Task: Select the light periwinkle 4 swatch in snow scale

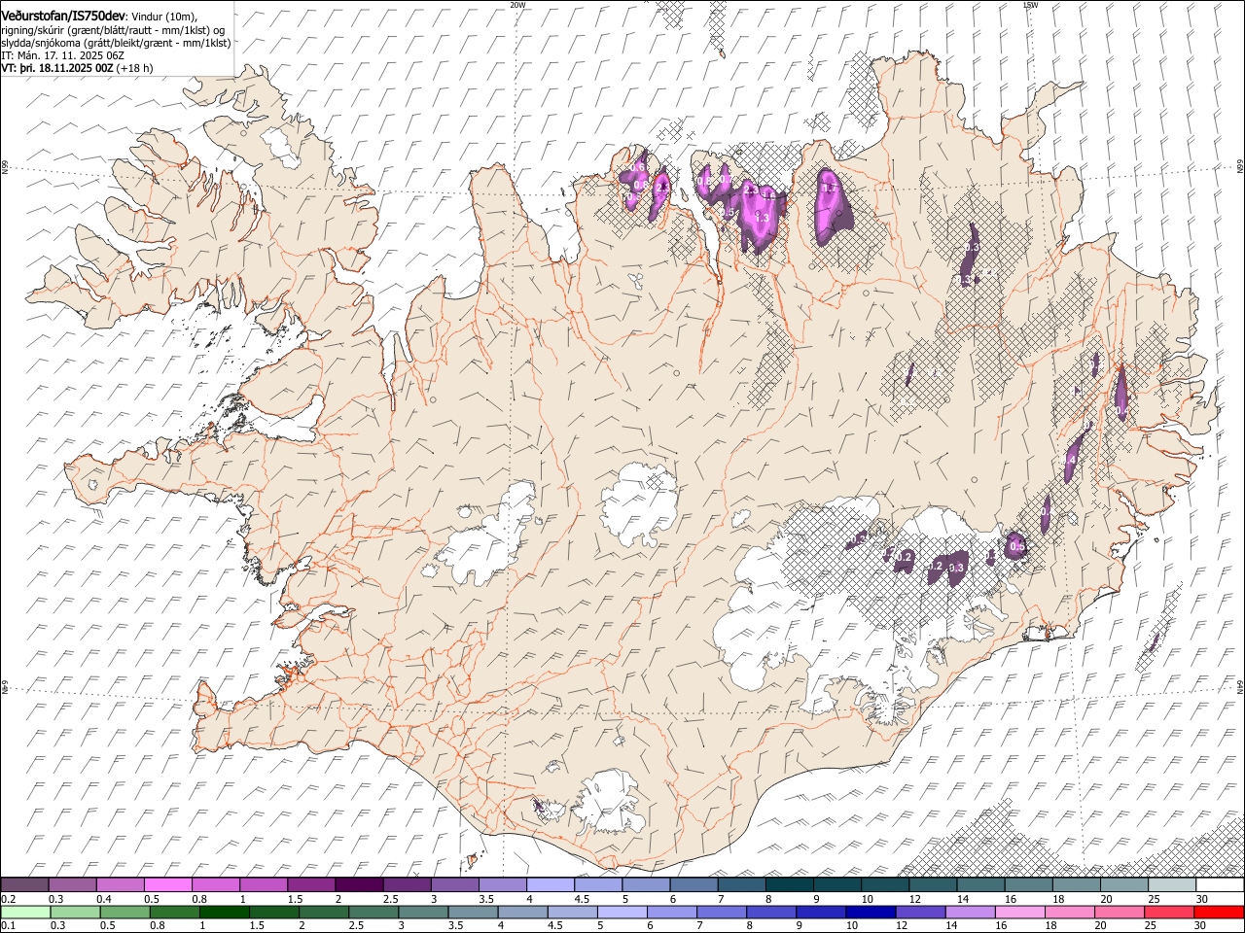Action: 551,885
